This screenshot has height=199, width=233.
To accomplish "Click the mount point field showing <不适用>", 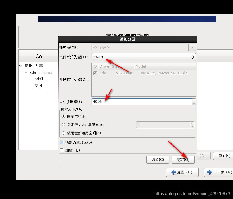I will pyautogui.click(x=140, y=47).
